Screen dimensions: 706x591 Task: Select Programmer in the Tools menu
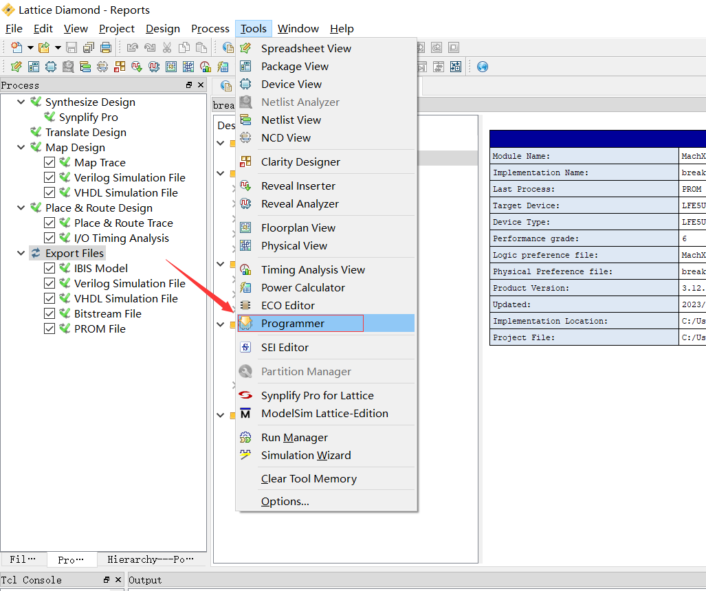point(326,323)
